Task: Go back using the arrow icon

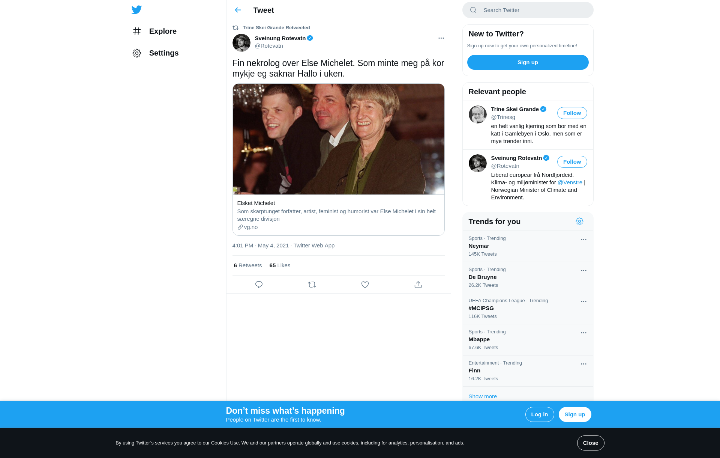Action: (238, 10)
